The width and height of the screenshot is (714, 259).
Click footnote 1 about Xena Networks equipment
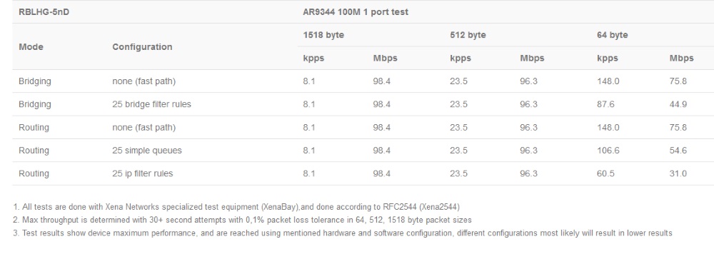[x=236, y=207]
